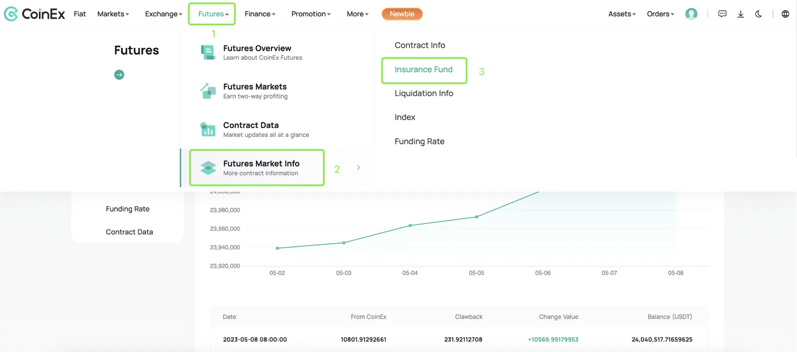Collapse the Futures dropdown
797x352 pixels.
[x=213, y=14]
